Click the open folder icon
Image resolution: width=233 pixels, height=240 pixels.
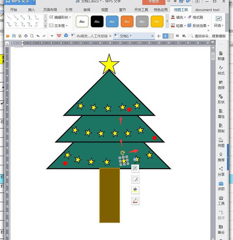pyautogui.click(x=8, y=36)
